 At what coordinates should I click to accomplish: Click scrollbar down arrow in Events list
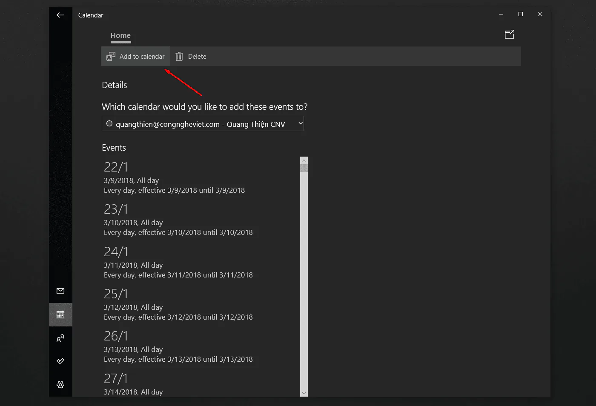tap(304, 393)
